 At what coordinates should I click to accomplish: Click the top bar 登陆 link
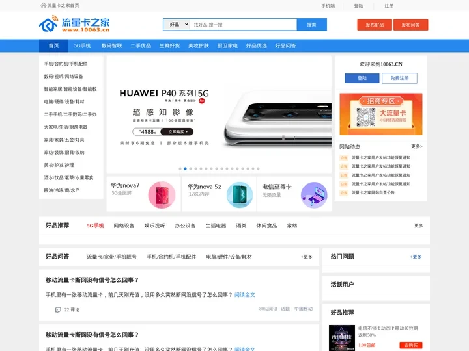(x=358, y=6)
